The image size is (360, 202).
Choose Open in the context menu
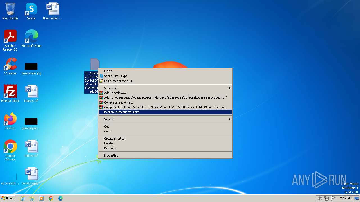pyautogui.click(x=165, y=71)
